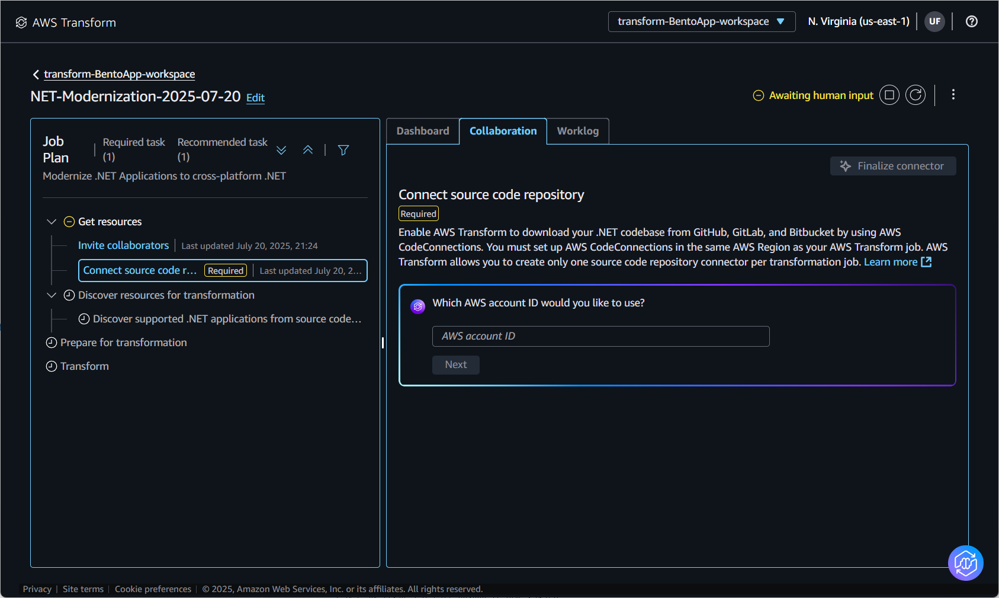Open the chat assistant floating icon
Image resolution: width=999 pixels, height=598 pixels.
(966, 563)
